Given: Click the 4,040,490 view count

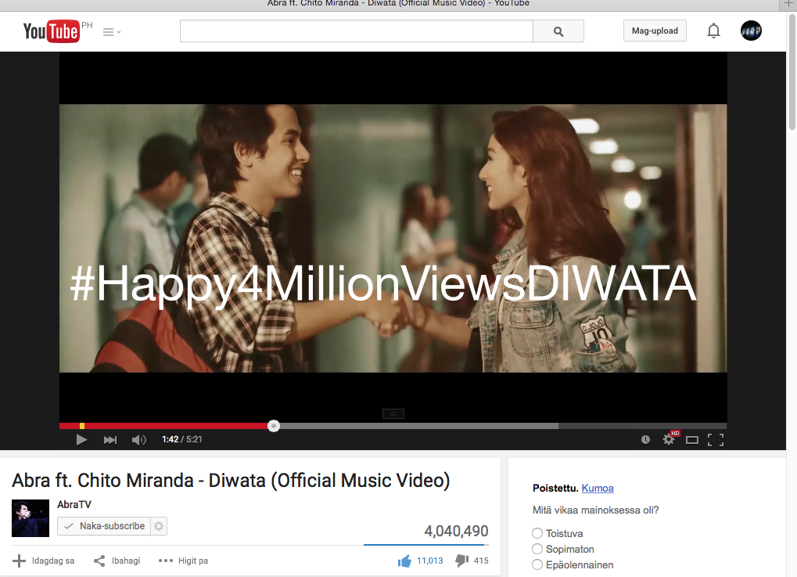Looking at the screenshot, I should [456, 532].
